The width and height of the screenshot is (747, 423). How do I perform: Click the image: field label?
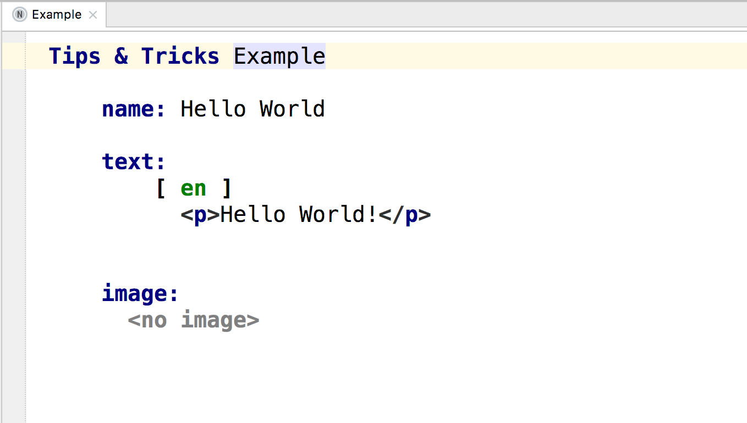138,293
